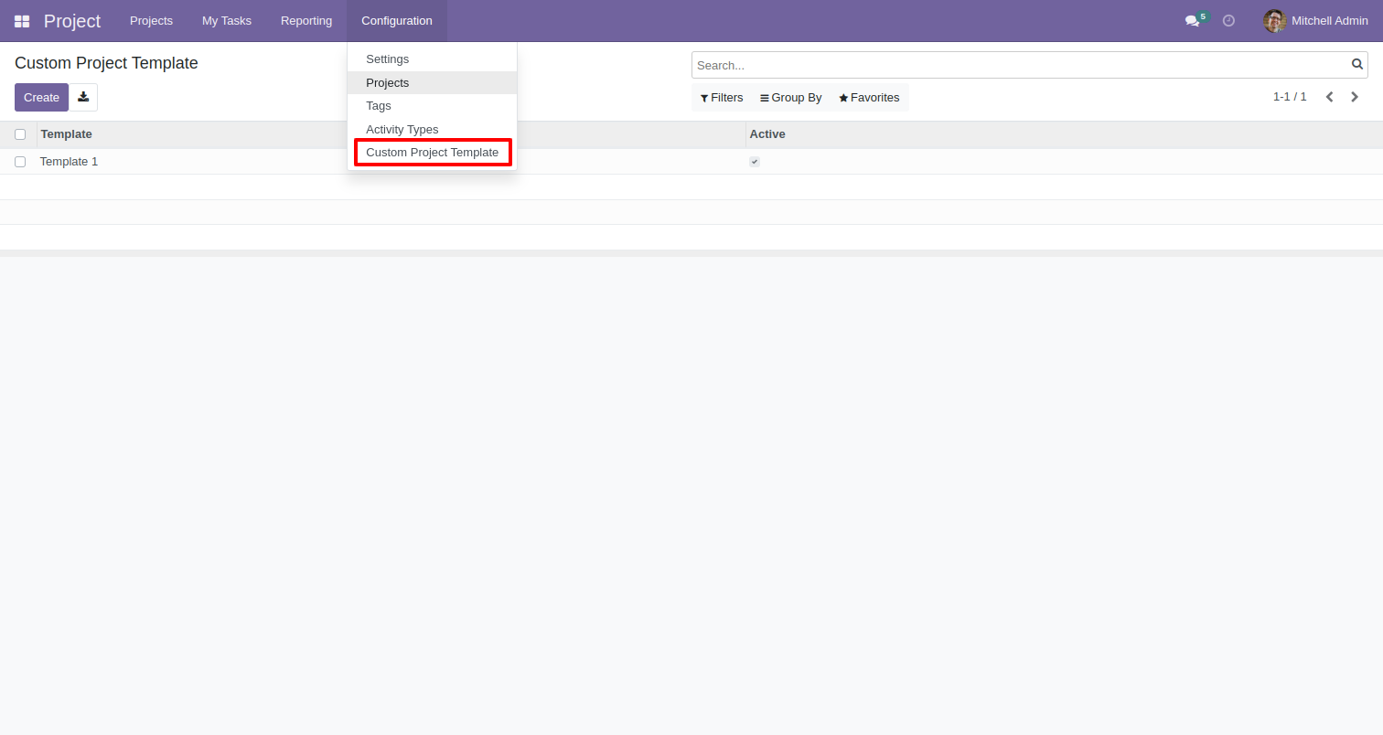Open My Tasks menu
This screenshot has height=735, width=1383.
point(227,20)
